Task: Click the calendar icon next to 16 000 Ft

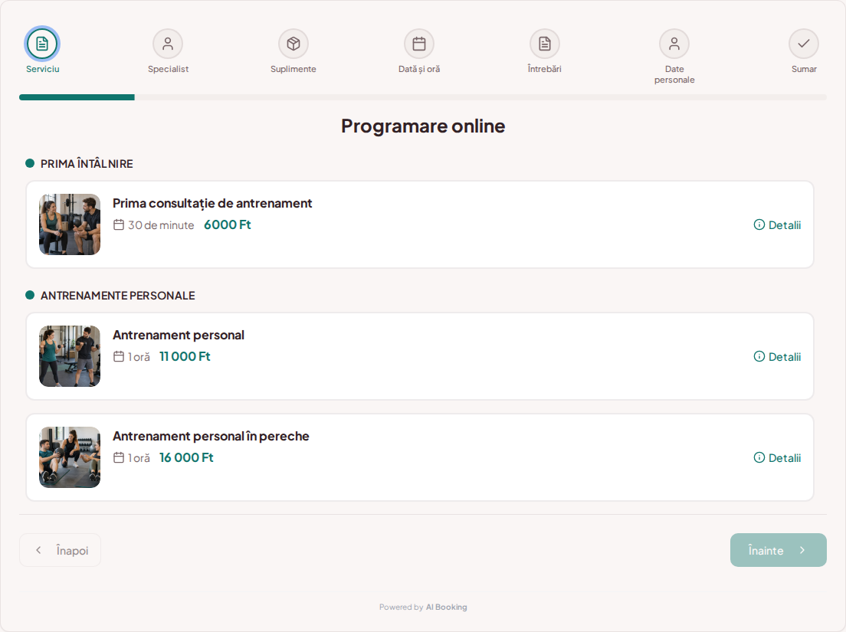Action: click(x=119, y=458)
